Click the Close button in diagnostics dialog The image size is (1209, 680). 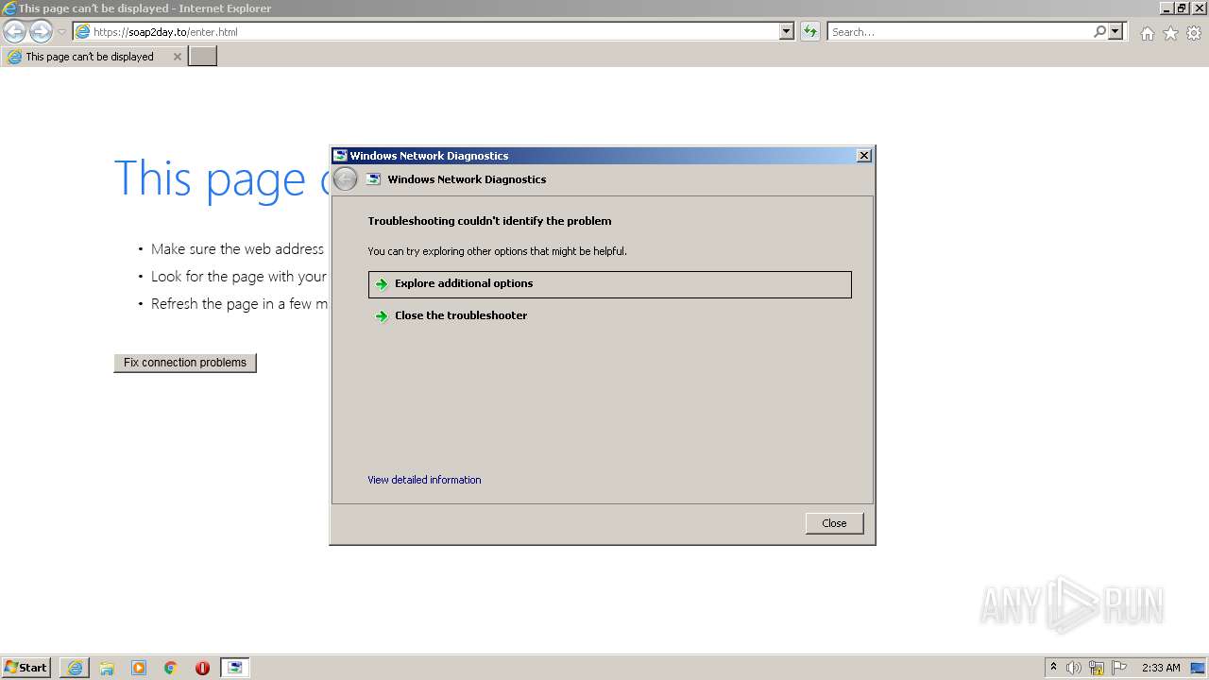(x=835, y=523)
